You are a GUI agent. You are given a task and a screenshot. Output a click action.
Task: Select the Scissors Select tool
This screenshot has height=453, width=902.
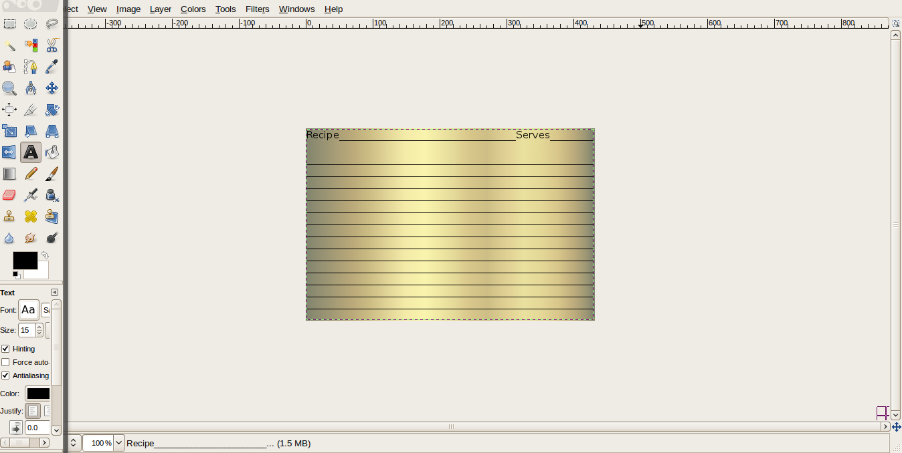pyautogui.click(x=52, y=45)
